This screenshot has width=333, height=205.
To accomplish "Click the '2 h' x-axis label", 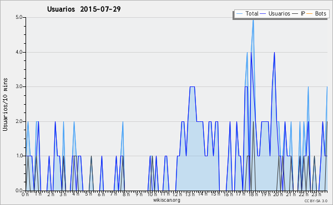I will click(51, 194).
